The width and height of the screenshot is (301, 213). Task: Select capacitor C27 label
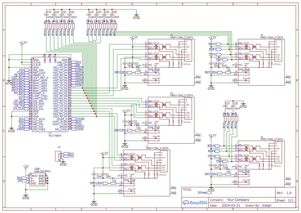(x=228, y=104)
